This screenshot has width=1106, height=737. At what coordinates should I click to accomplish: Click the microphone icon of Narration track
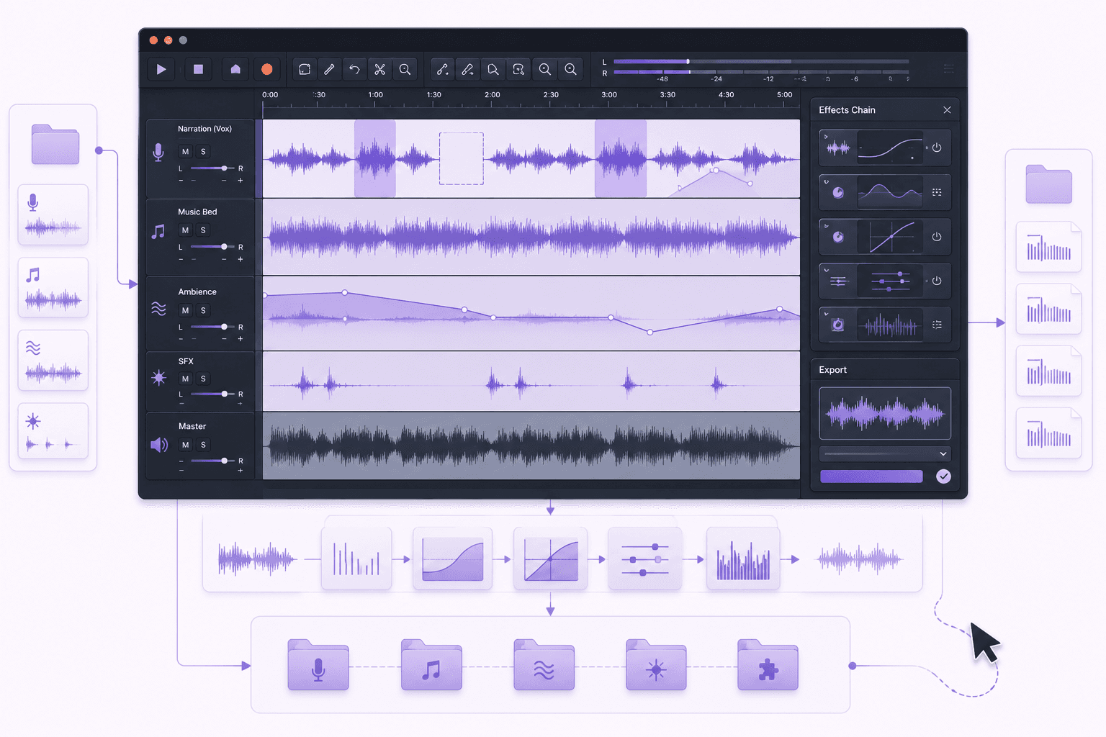pos(158,152)
